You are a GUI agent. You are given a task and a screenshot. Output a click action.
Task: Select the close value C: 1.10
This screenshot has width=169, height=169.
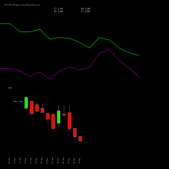[58, 9]
